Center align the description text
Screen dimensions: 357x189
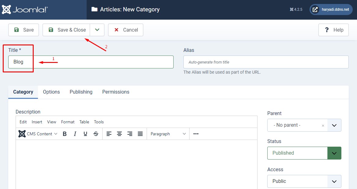(x=119, y=134)
